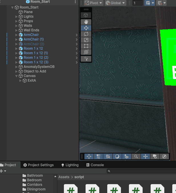Click the scene camera overlay icon

point(155,156)
